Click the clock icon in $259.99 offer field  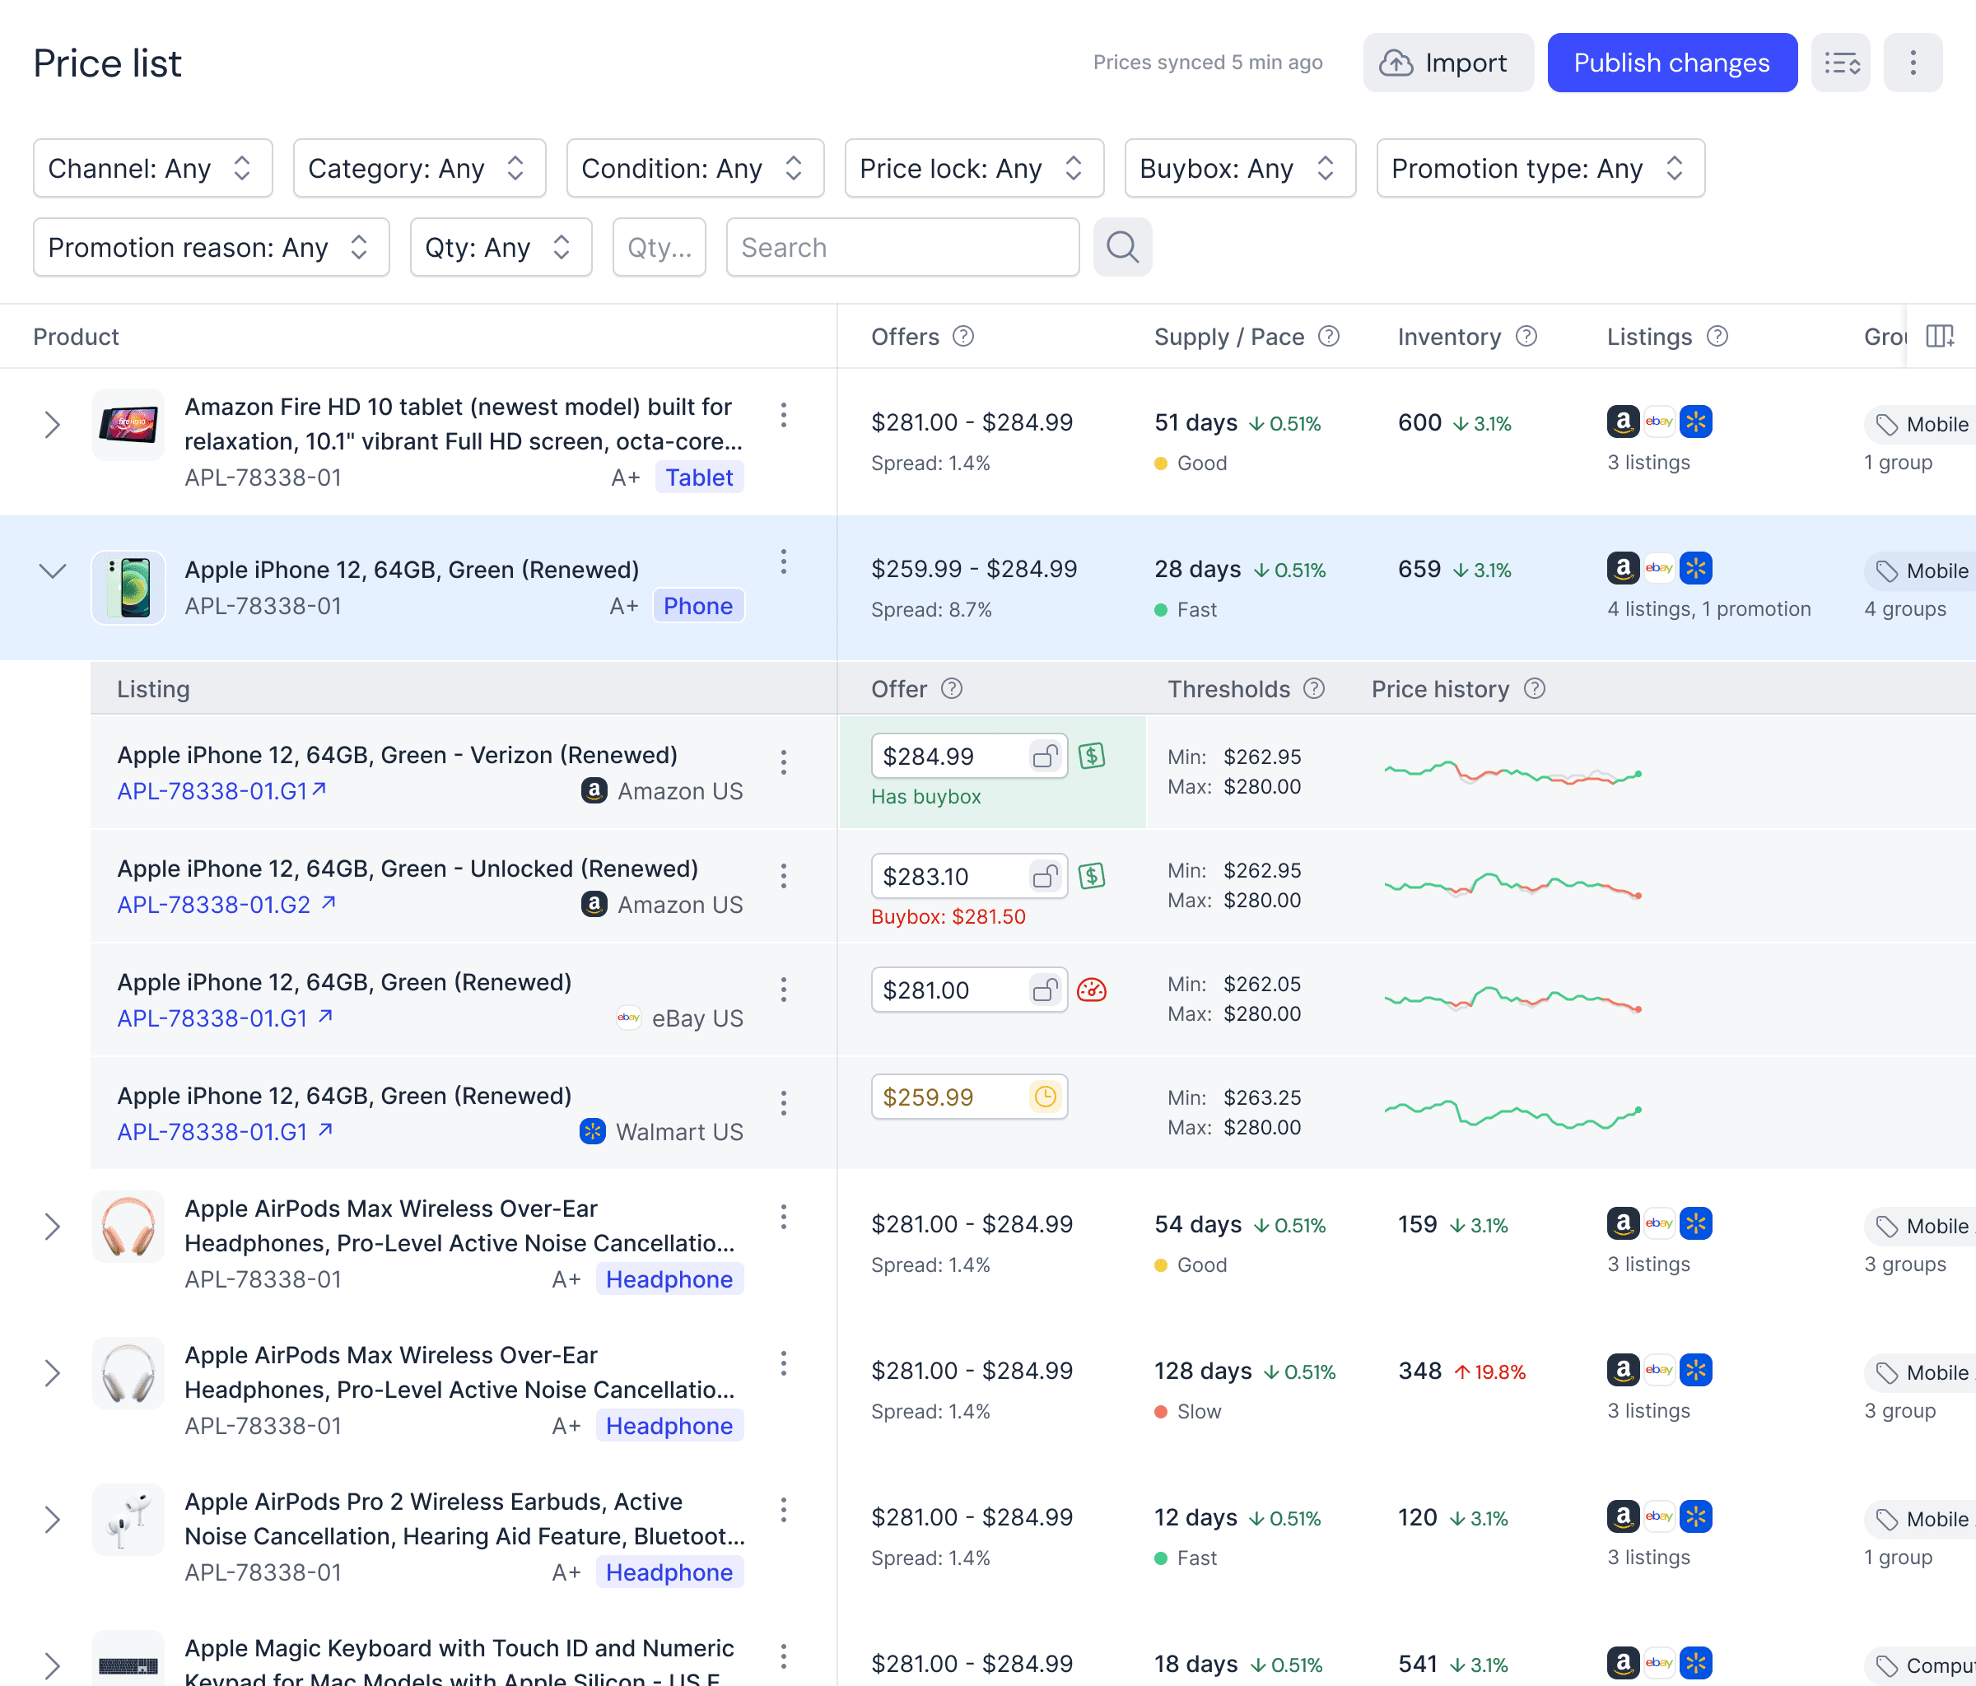pos(1045,1097)
